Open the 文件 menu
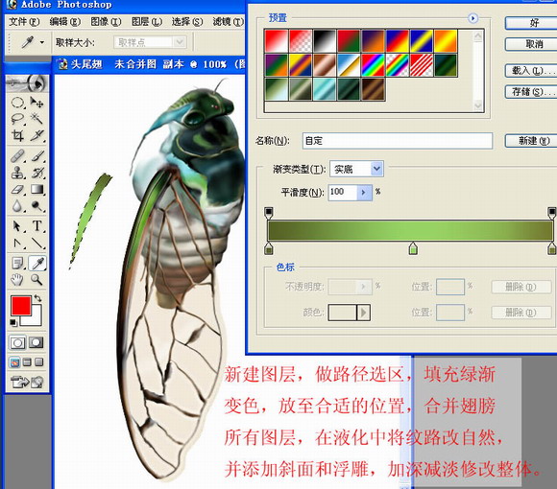This screenshot has height=489, width=557. [24, 22]
